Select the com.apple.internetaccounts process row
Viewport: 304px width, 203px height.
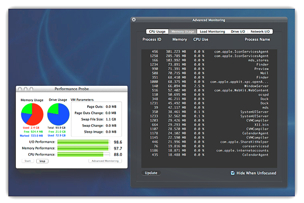209,150
